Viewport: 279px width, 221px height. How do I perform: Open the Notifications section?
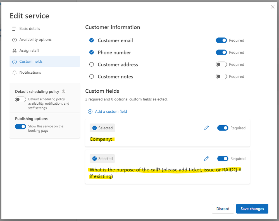pos(30,73)
